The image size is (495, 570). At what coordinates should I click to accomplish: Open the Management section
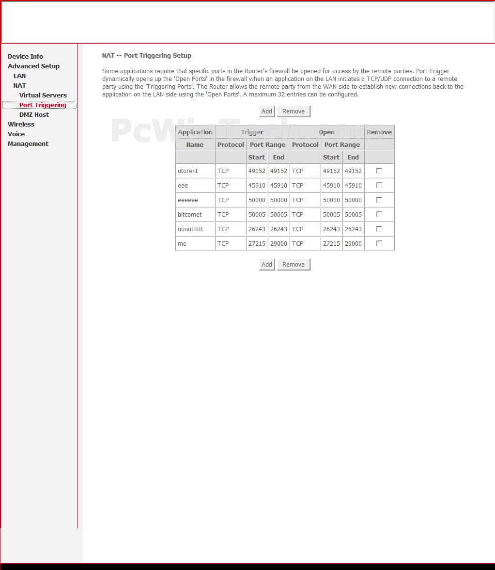(28, 143)
